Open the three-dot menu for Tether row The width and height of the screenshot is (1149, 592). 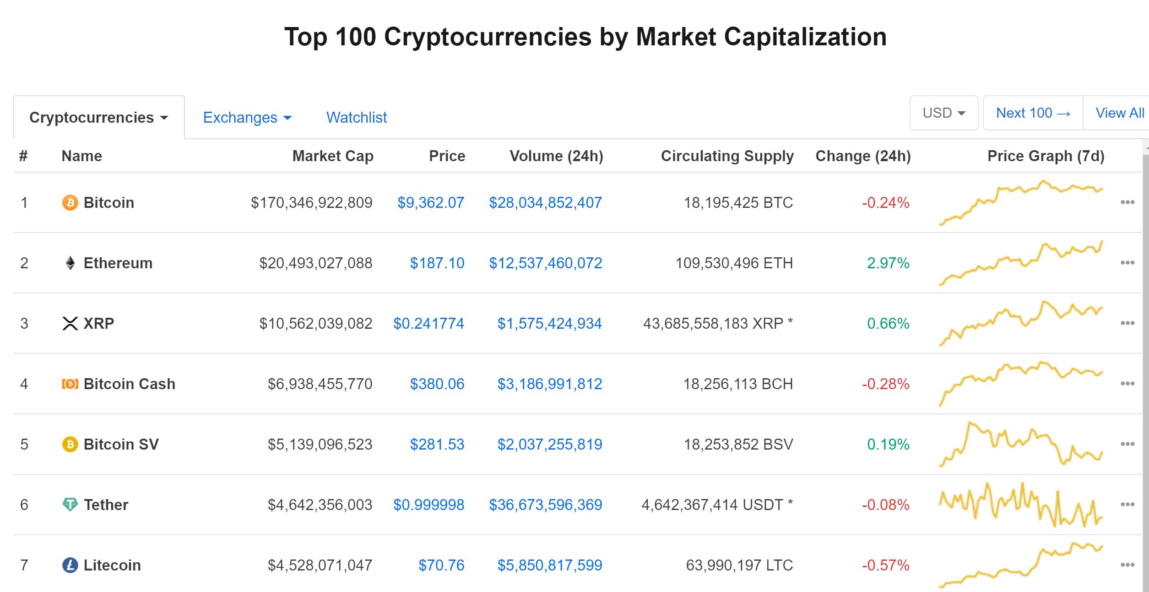(x=1127, y=505)
